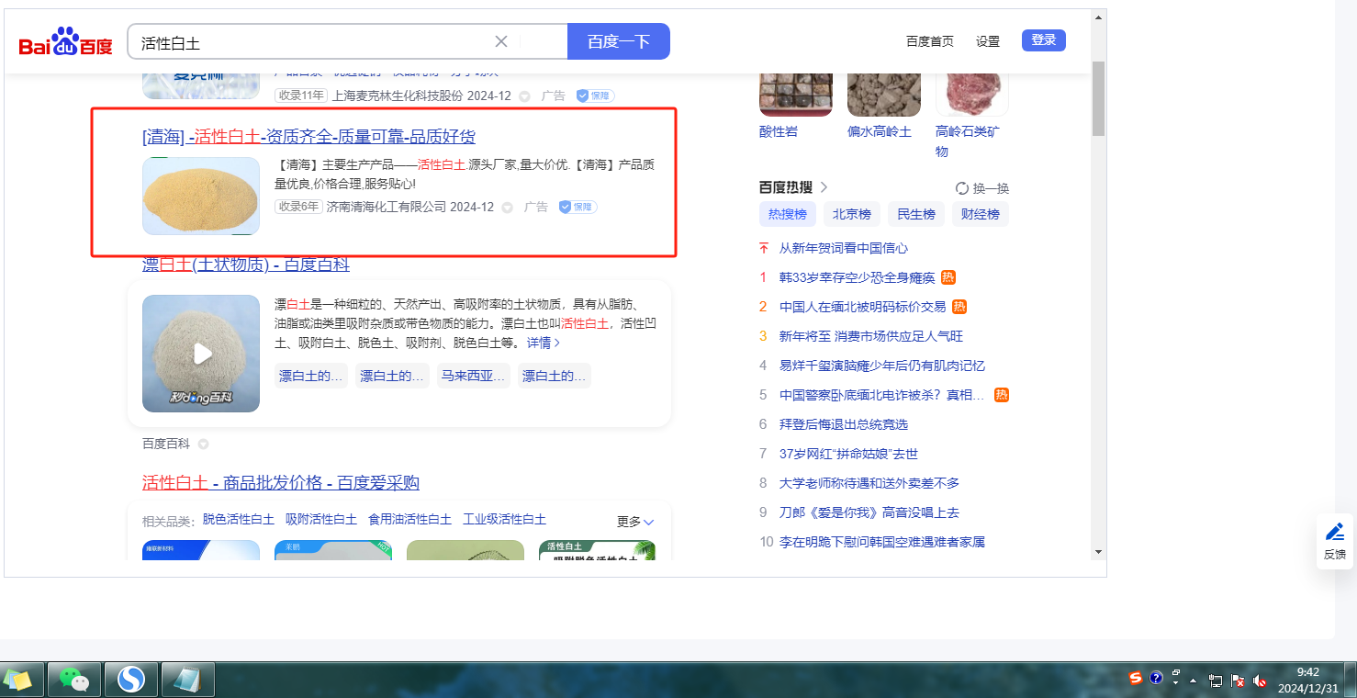Open Sogou browser in taskbar
1357x698 pixels.
point(131,680)
